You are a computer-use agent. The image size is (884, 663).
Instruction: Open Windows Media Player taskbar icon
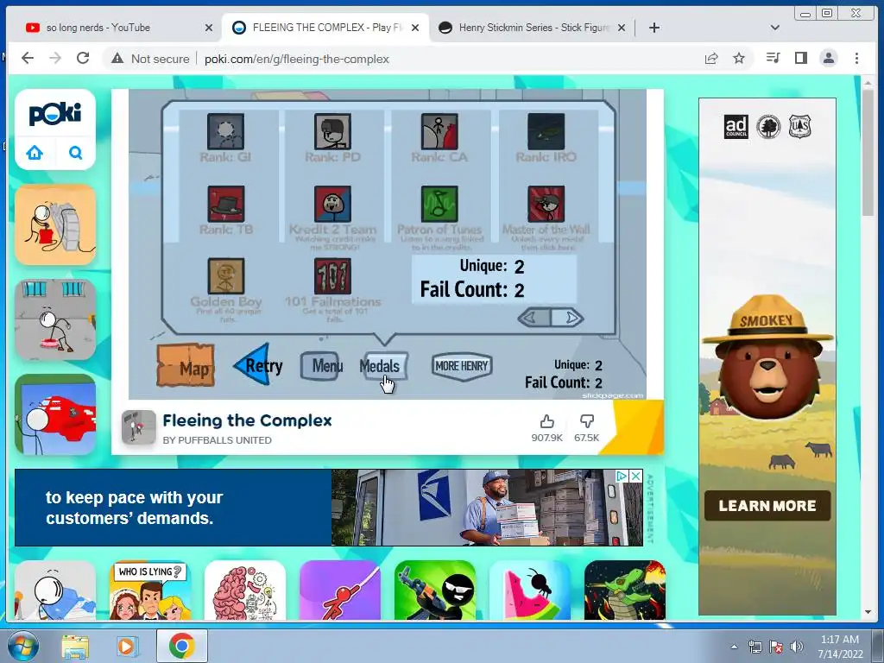point(127,646)
